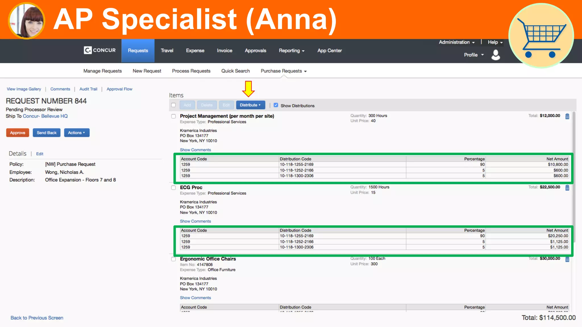Open the Approval Flow link

coord(119,89)
